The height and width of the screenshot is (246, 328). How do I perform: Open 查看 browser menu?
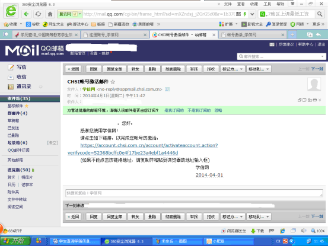click(241, 4)
